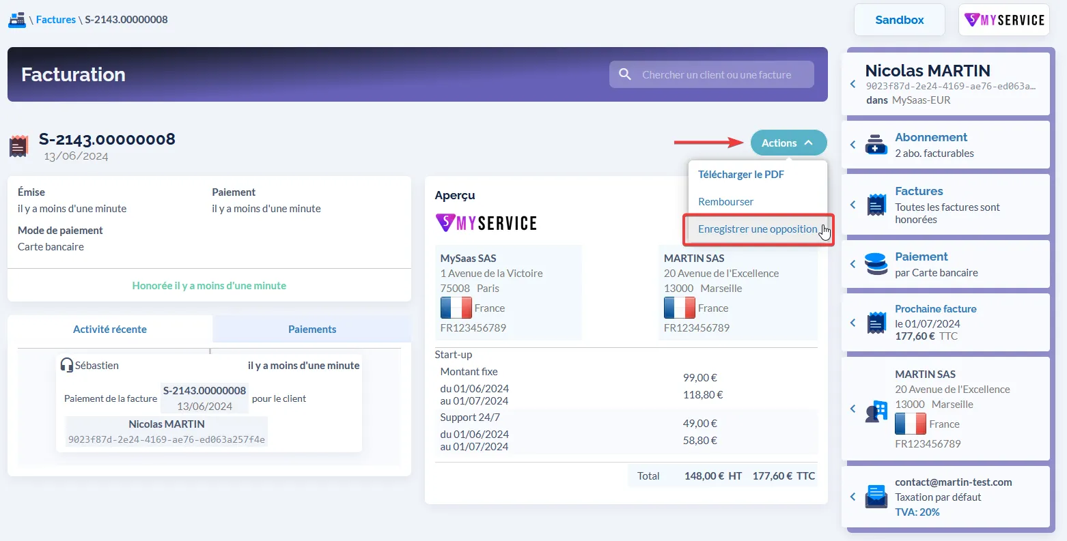
Task: Click the Toutes les factures sont honorées text
Action: point(947,213)
